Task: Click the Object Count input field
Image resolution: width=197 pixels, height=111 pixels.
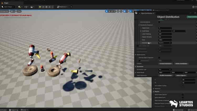Action: point(165,28)
